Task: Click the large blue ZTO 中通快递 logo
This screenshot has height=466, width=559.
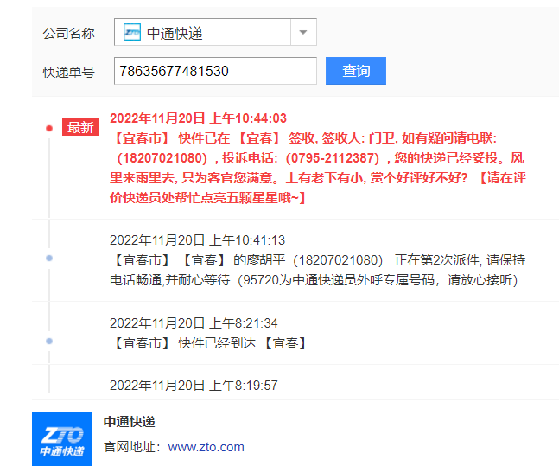Action: 62,439
